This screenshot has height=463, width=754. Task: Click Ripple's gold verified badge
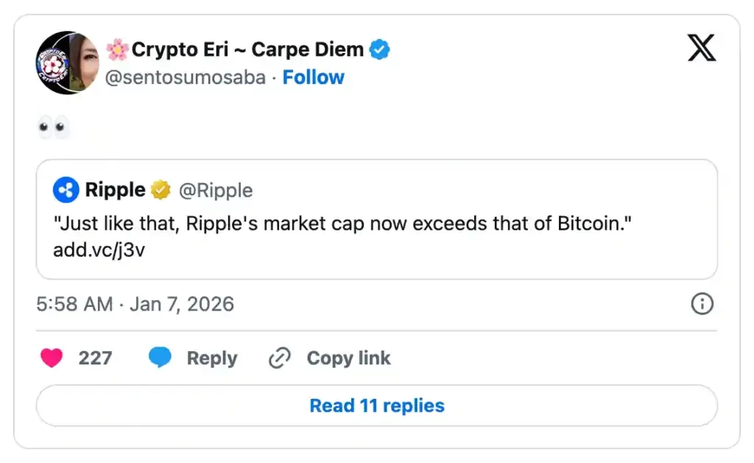[161, 191]
